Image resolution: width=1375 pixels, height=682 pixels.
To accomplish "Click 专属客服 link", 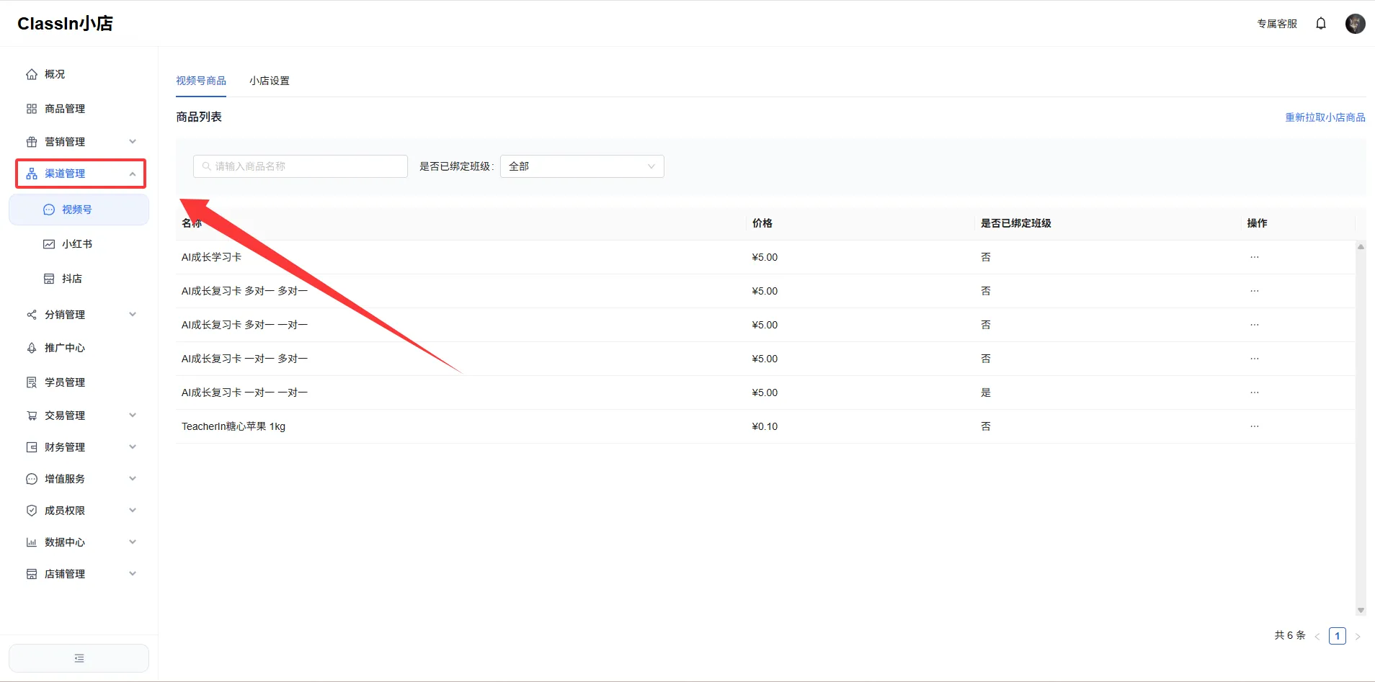I will tap(1277, 24).
